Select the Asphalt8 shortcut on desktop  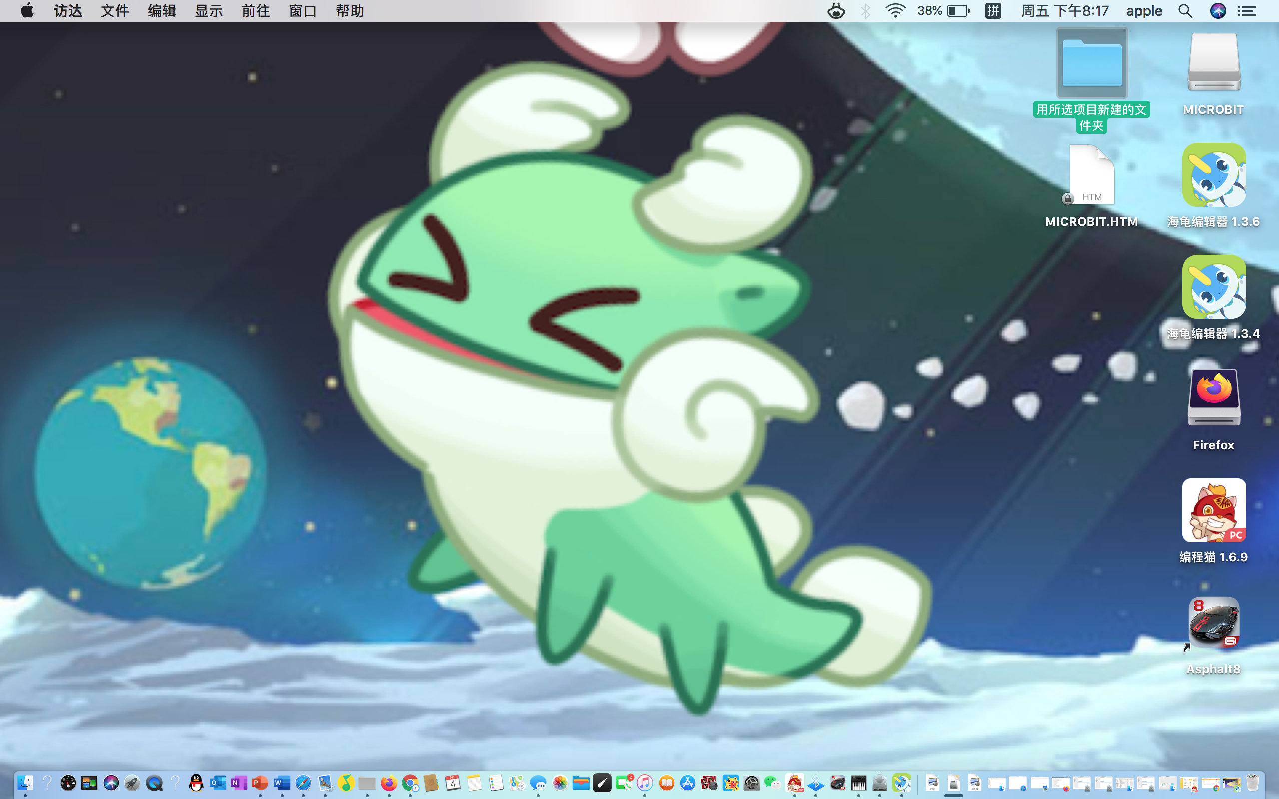point(1214,623)
